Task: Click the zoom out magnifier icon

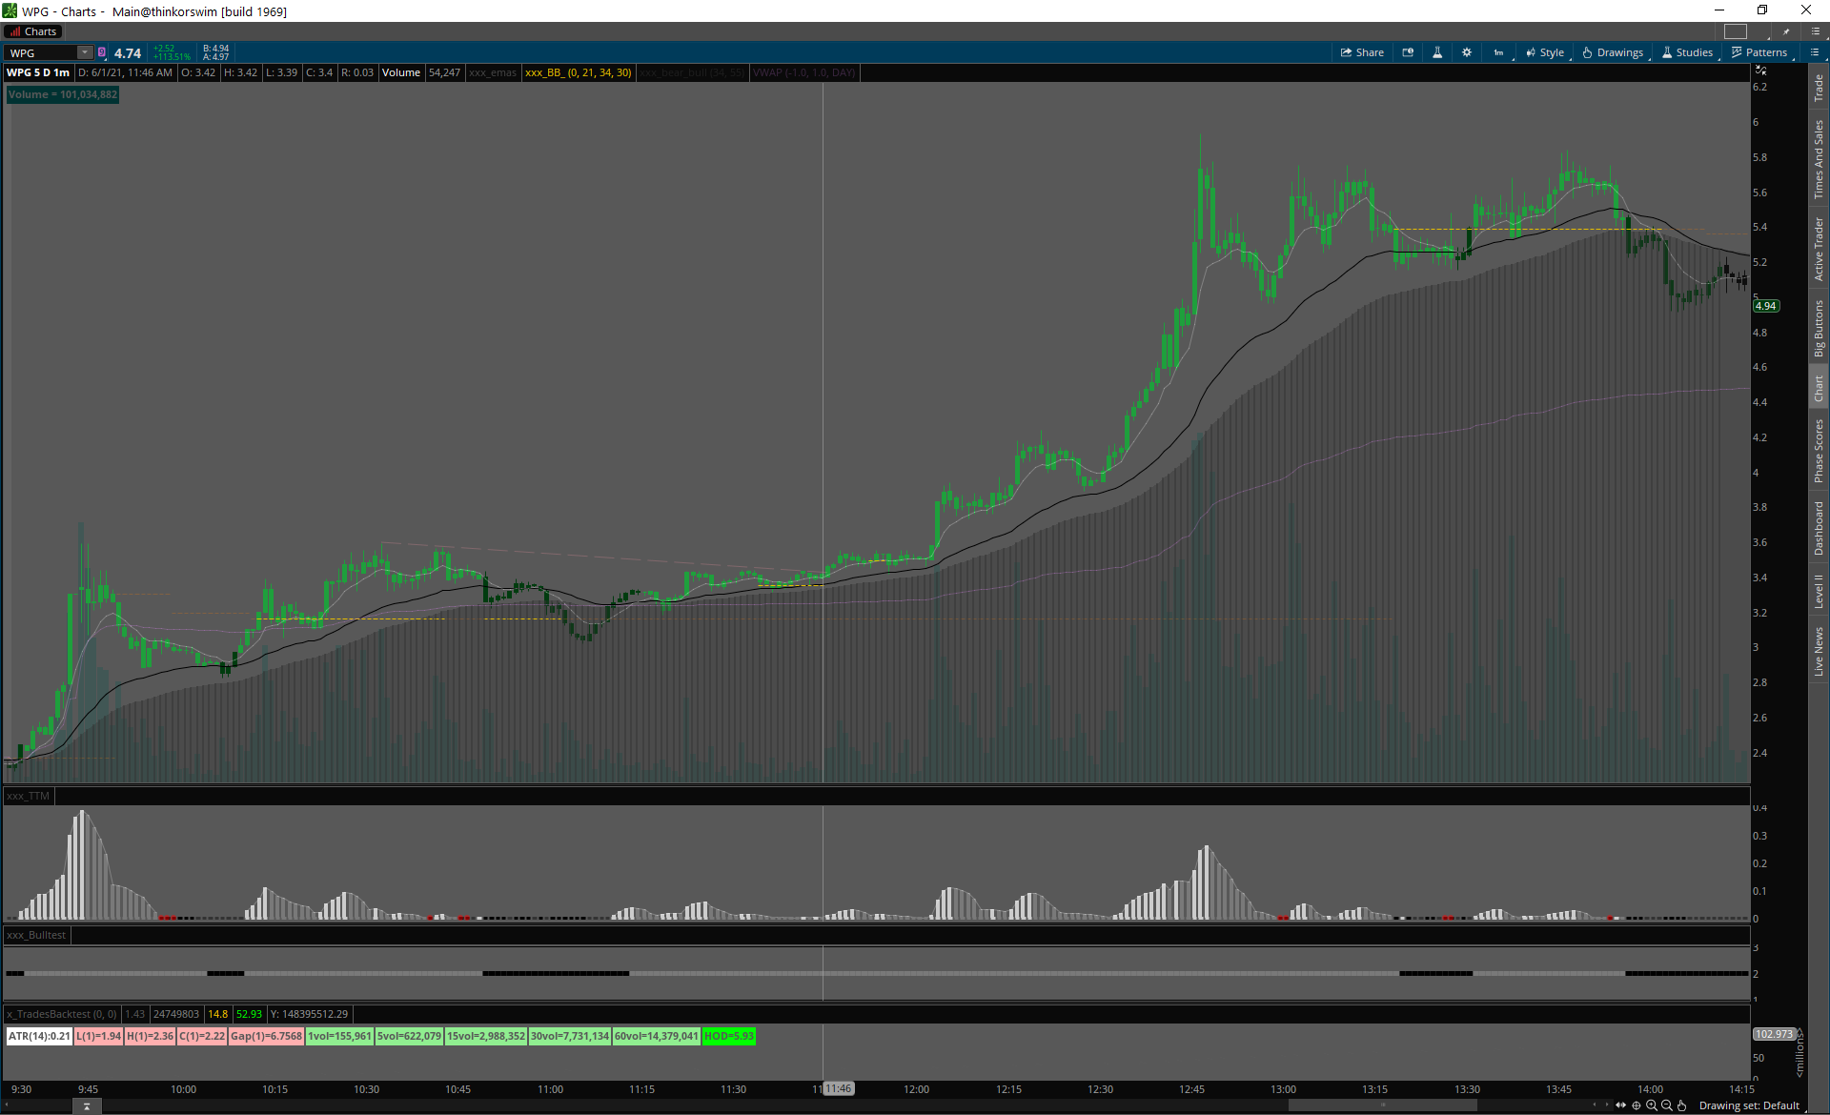Action: click(1667, 1105)
